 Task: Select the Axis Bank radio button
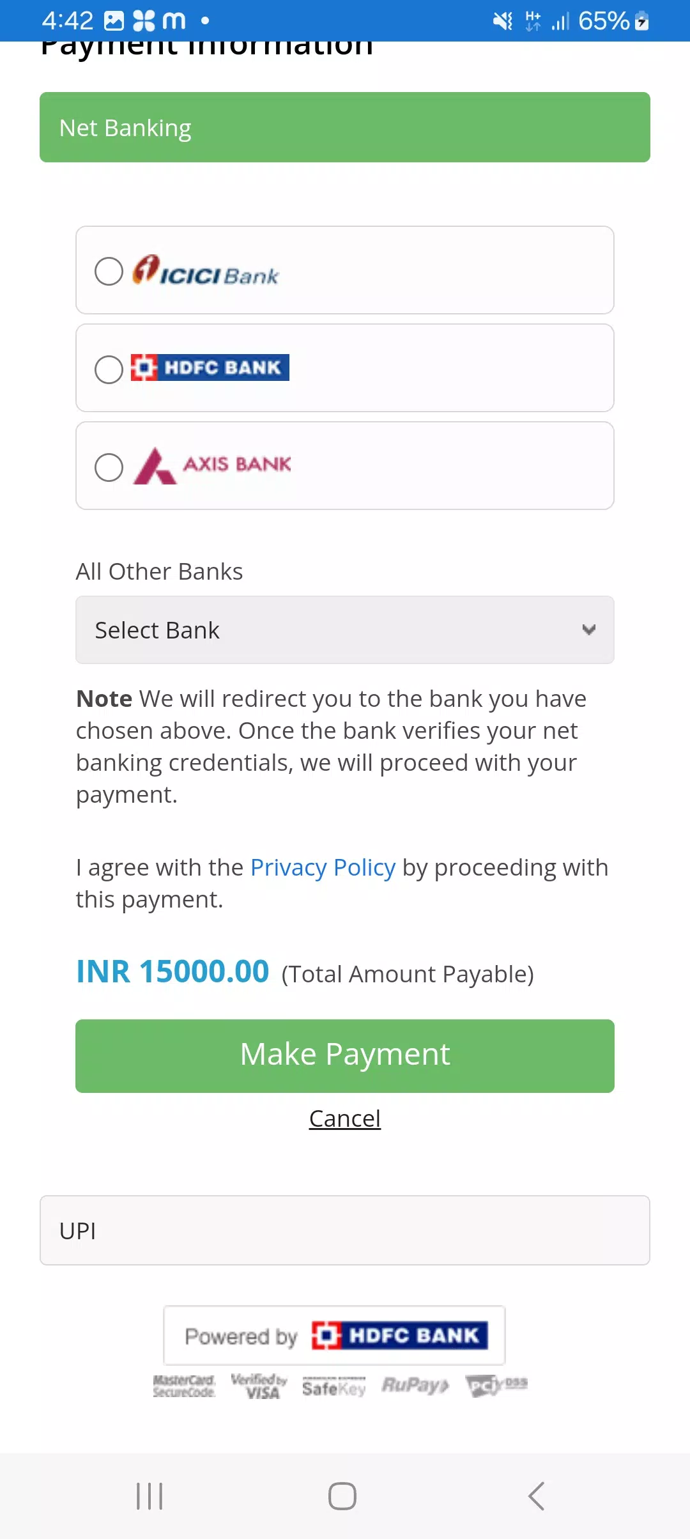[109, 467]
